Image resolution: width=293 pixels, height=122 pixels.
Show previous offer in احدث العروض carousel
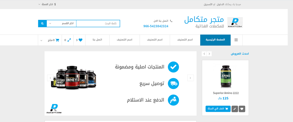pyautogui.click(x=204, y=54)
